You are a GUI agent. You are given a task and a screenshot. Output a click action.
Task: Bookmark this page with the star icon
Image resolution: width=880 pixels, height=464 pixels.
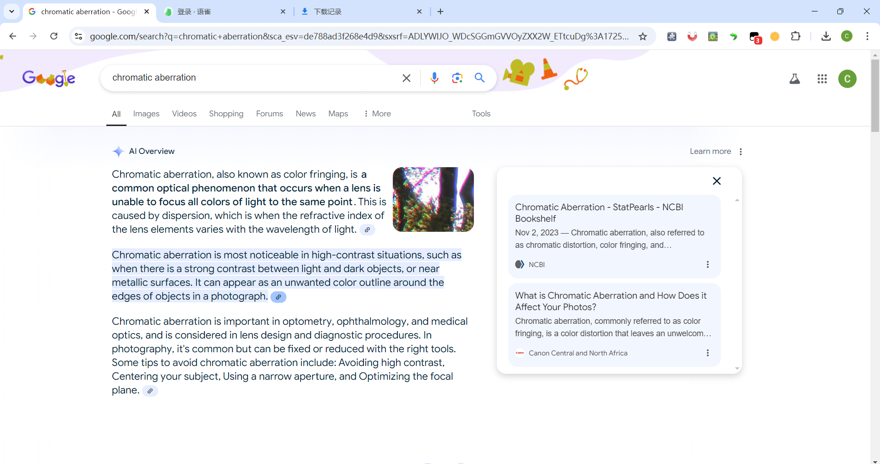pyautogui.click(x=643, y=36)
